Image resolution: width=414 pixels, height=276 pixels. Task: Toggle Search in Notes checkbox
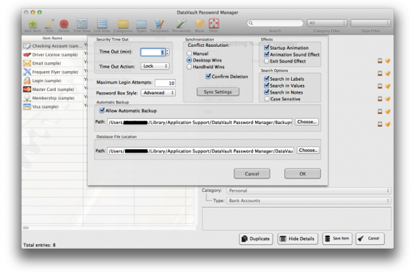pos(266,92)
